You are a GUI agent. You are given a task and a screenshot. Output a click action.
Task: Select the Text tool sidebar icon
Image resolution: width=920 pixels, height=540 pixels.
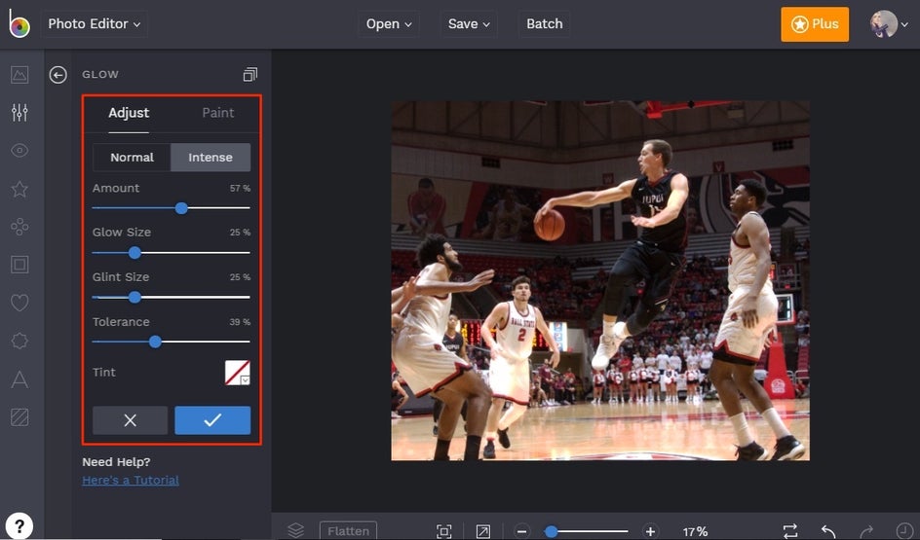19,379
